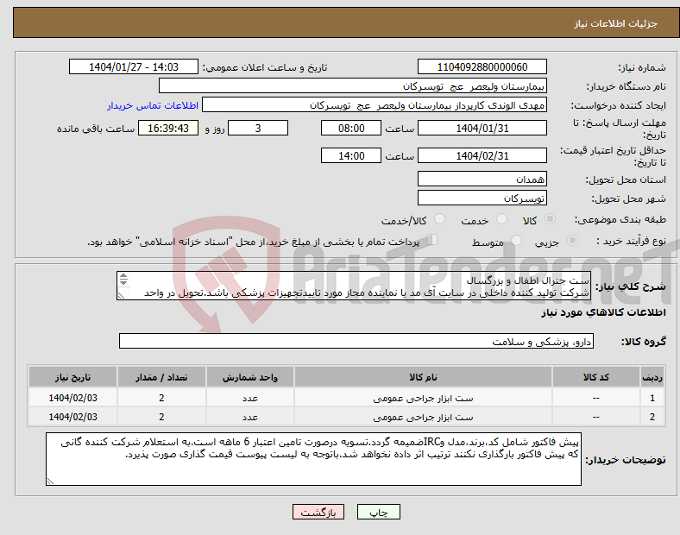
Task: Click the نام کالا column header
Action: pyautogui.click(x=423, y=377)
